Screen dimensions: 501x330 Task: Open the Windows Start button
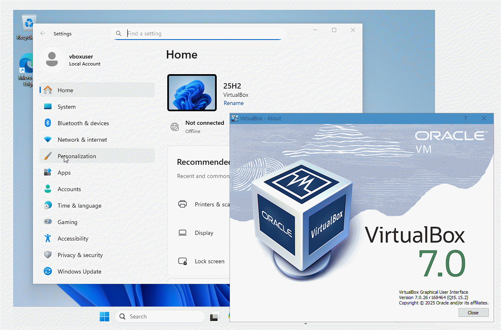(x=105, y=316)
